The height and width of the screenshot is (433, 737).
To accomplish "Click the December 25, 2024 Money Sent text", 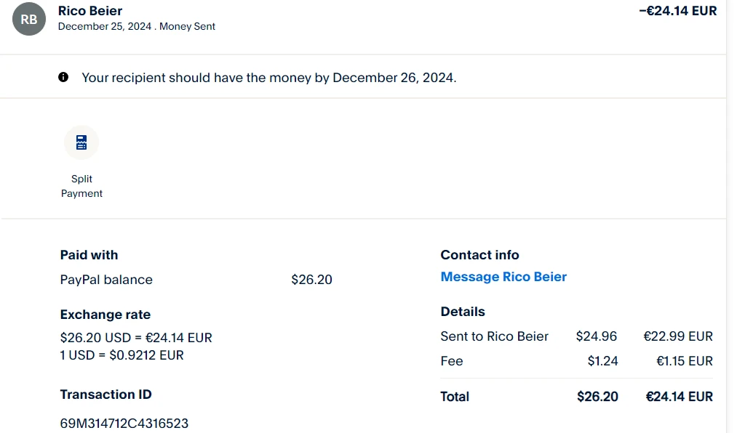I will pos(137,26).
